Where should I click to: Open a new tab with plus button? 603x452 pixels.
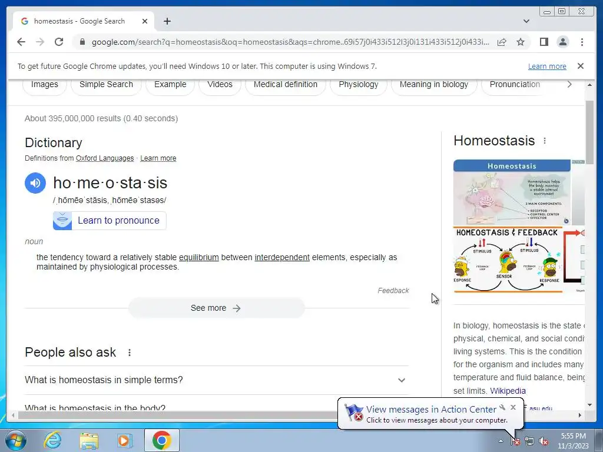tap(167, 21)
